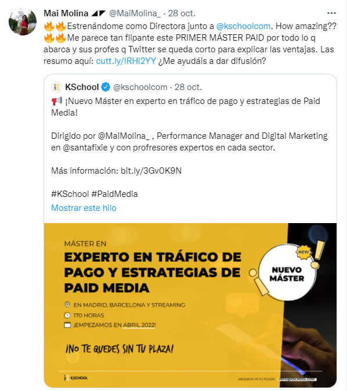Click Mostrar este hilo
347x391 pixels.
coord(84,208)
